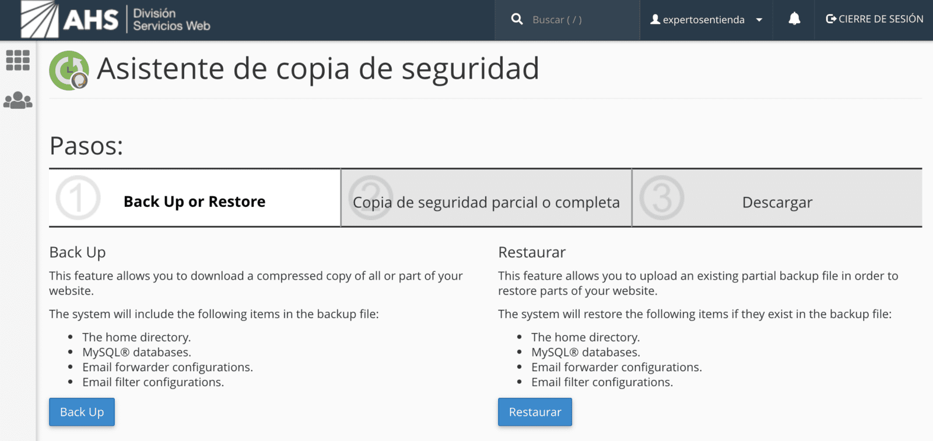Screen dimensions: 933x441
Task: Open the home grid icon in sidebar
Action: tap(18, 60)
